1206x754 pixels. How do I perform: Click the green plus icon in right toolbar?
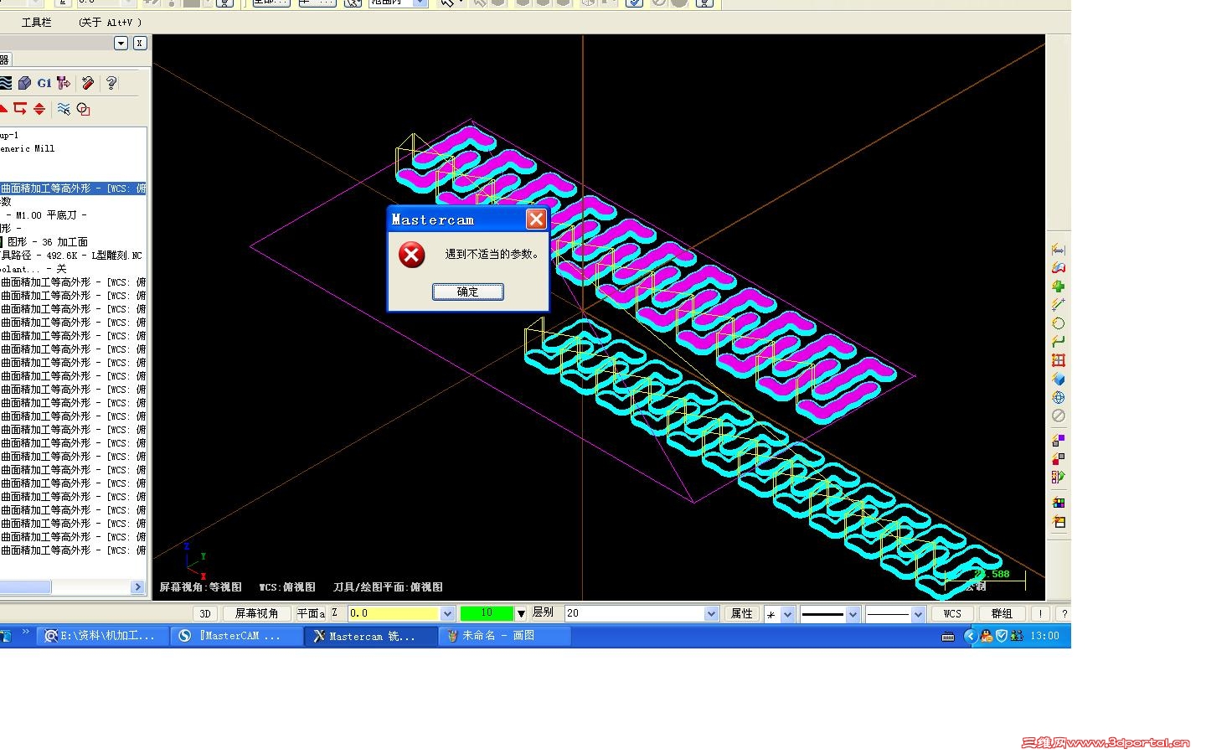pos(1059,287)
